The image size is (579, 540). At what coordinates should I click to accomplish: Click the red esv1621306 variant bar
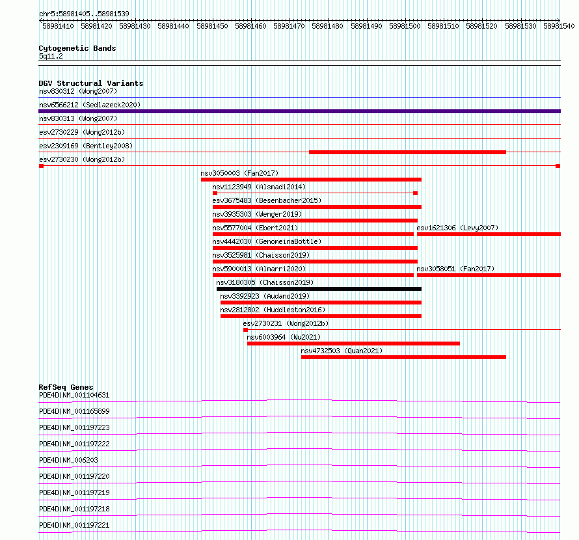(x=489, y=234)
